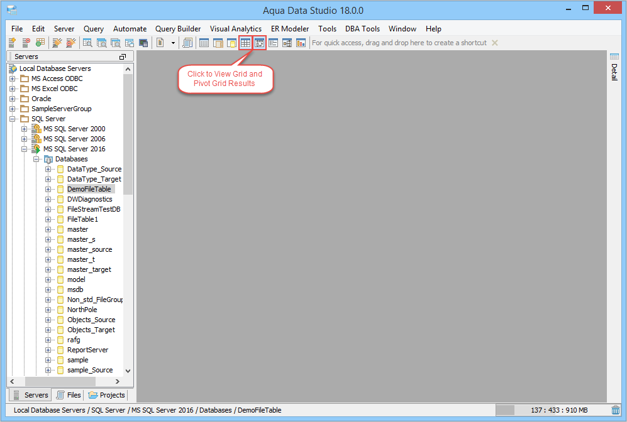
Task: Open the dropdown arrow beside document icon
Action: pos(173,43)
